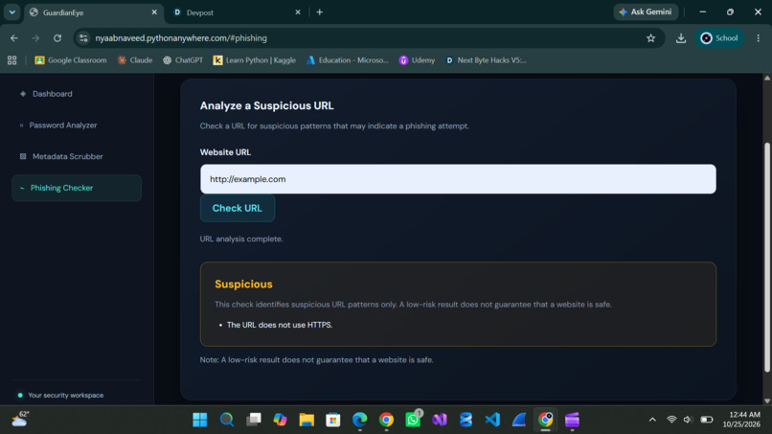Open the volume speaker icon
The height and width of the screenshot is (434, 772).
click(x=689, y=420)
